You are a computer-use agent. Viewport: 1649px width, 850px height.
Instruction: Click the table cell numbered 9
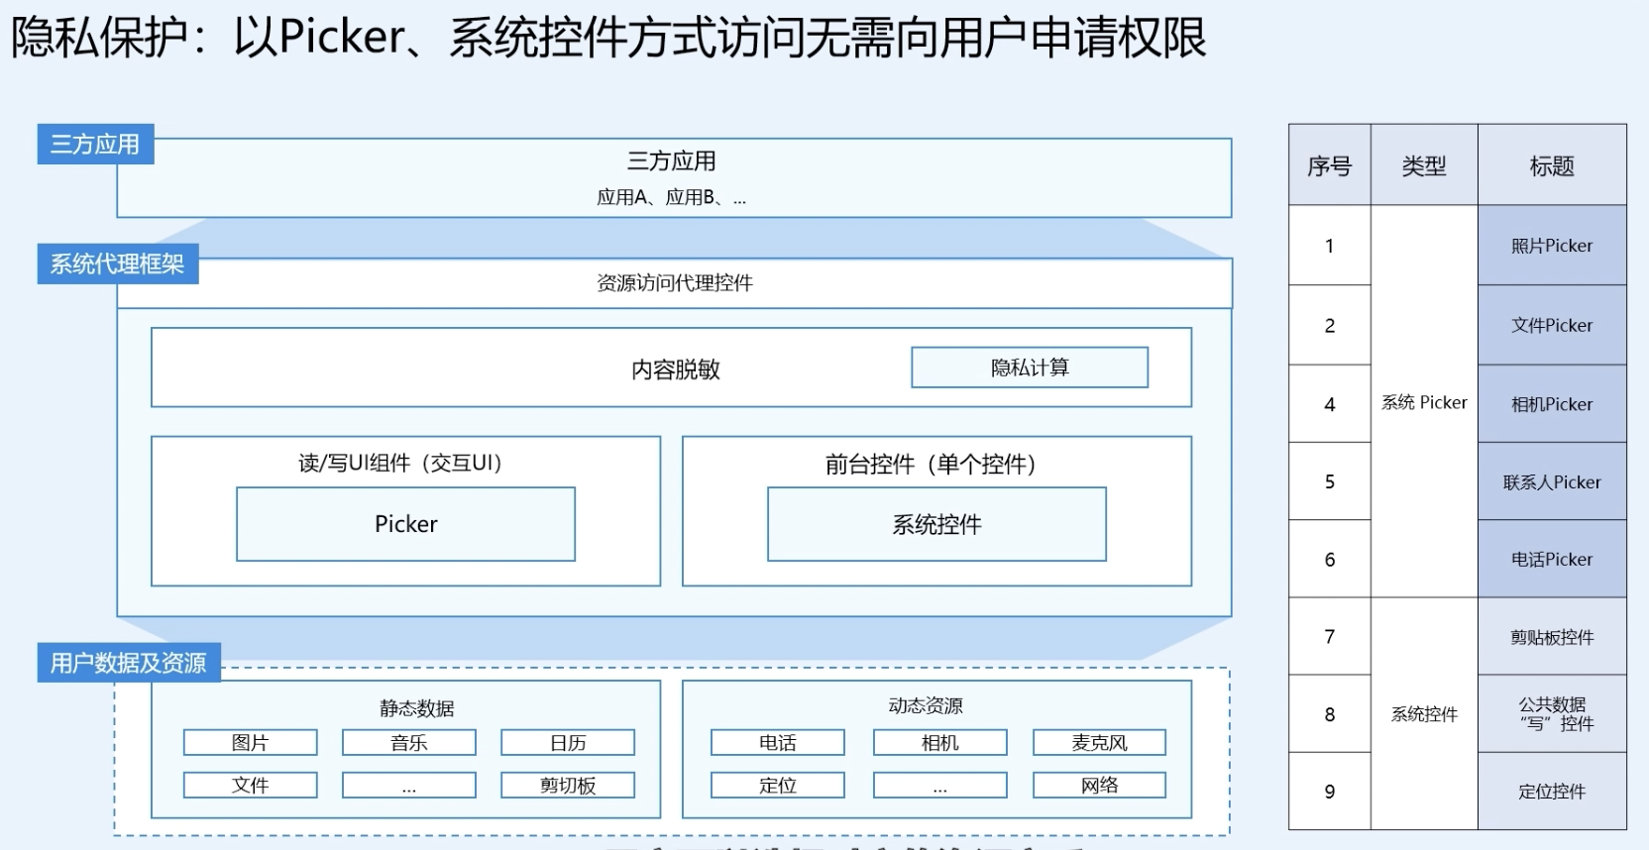tap(1330, 792)
